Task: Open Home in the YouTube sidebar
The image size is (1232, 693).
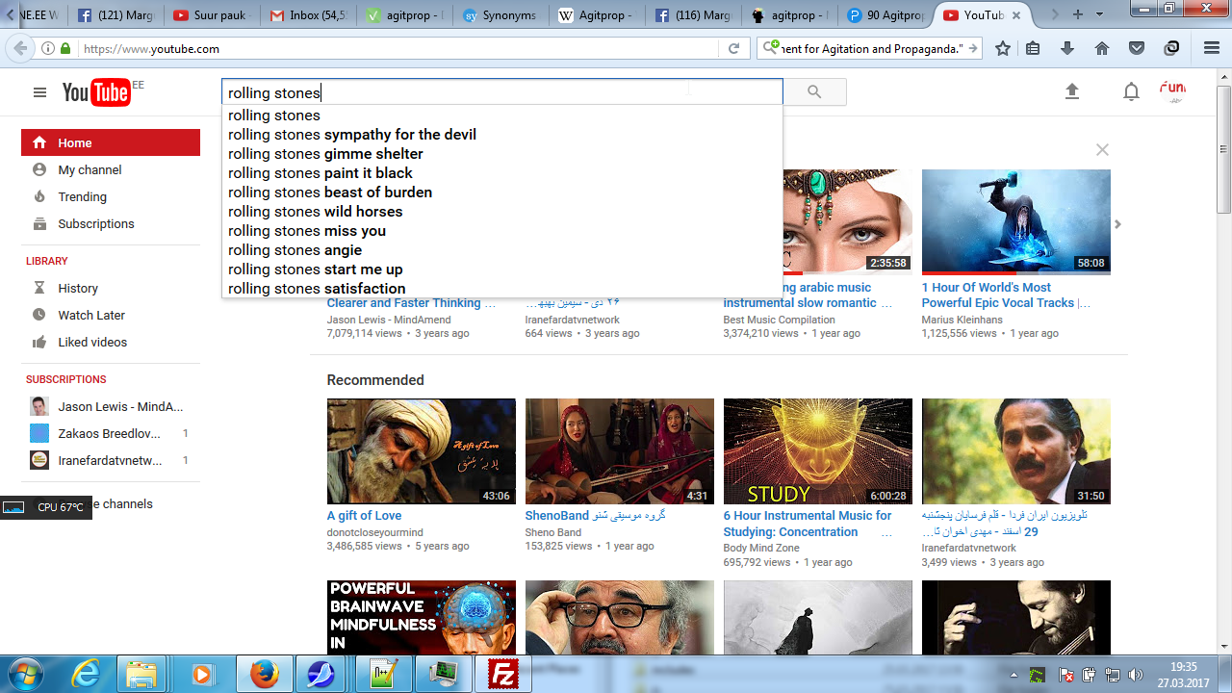Action: pos(111,142)
